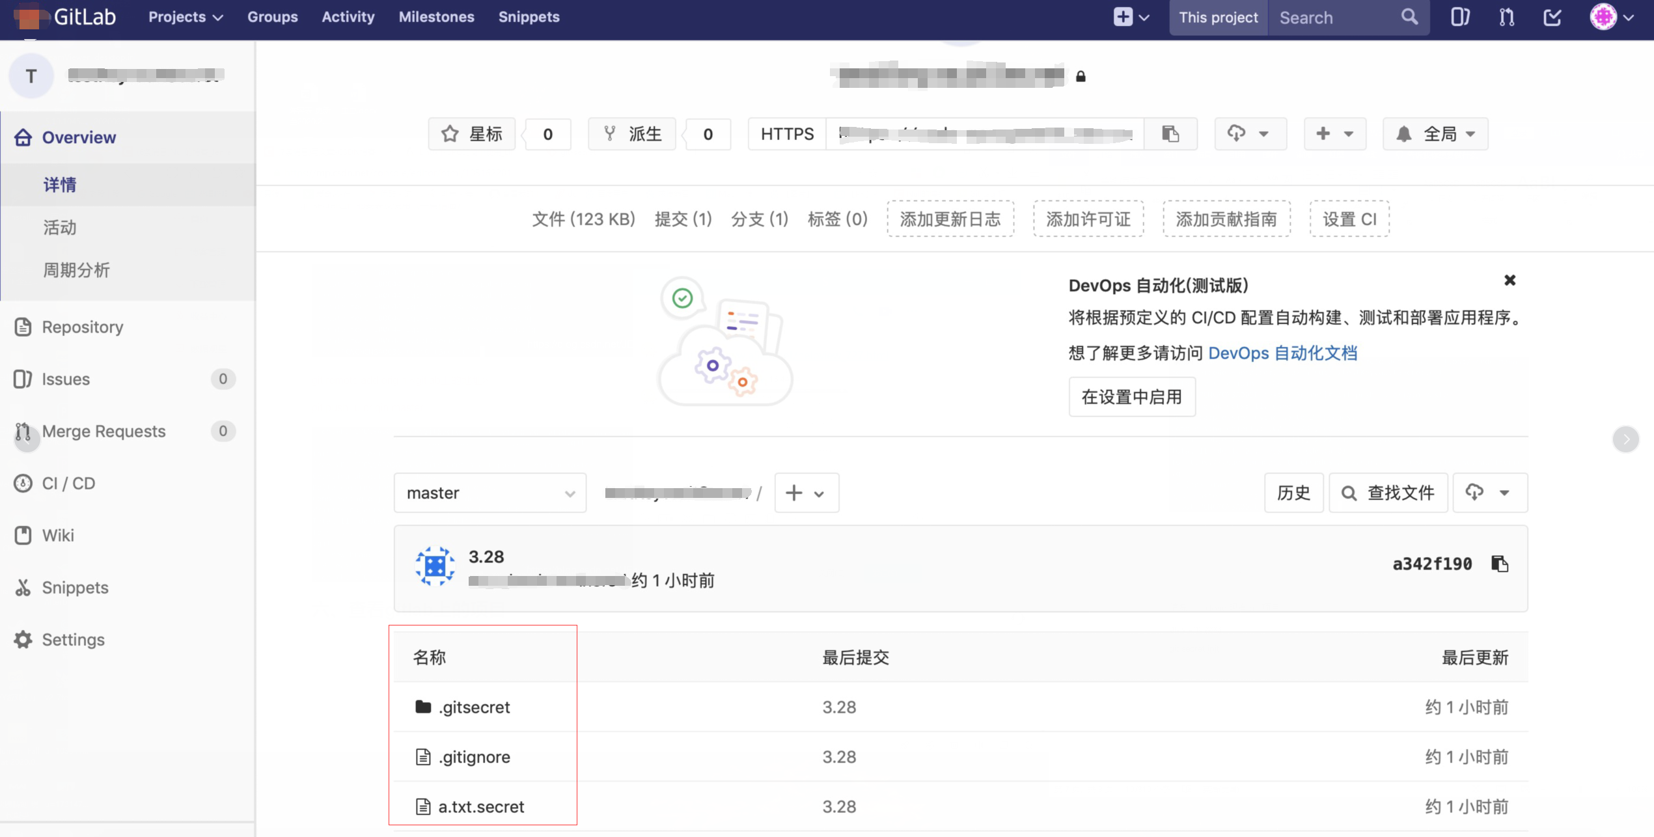Viewport: 1654px width, 837px height.
Task: Open Todos checkmark icon in top bar
Action: coord(1552,17)
